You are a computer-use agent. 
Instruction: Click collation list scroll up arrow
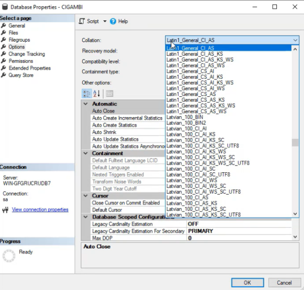pos(295,49)
